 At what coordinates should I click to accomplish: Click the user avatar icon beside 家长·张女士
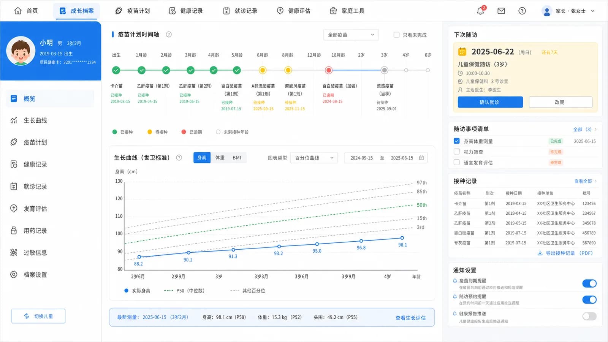[x=547, y=11]
